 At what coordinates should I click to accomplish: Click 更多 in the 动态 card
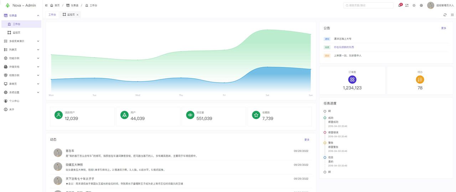(307, 140)
